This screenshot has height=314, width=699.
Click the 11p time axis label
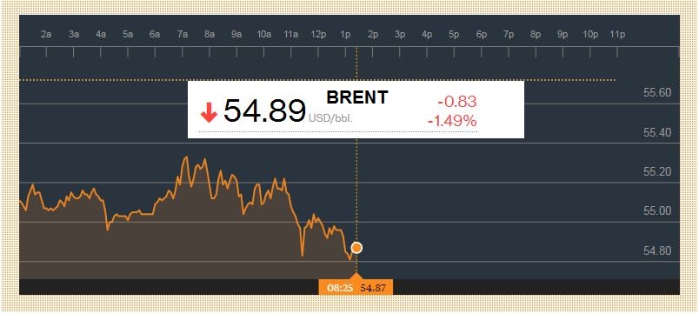[617, 34]
